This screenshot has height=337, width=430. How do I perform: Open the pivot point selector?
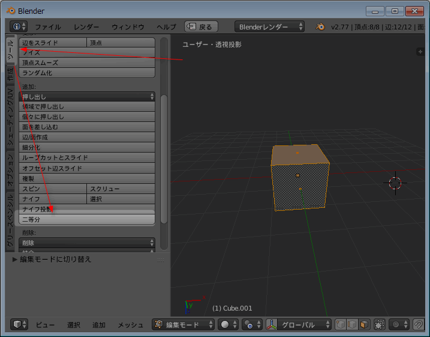coord(252,324)
